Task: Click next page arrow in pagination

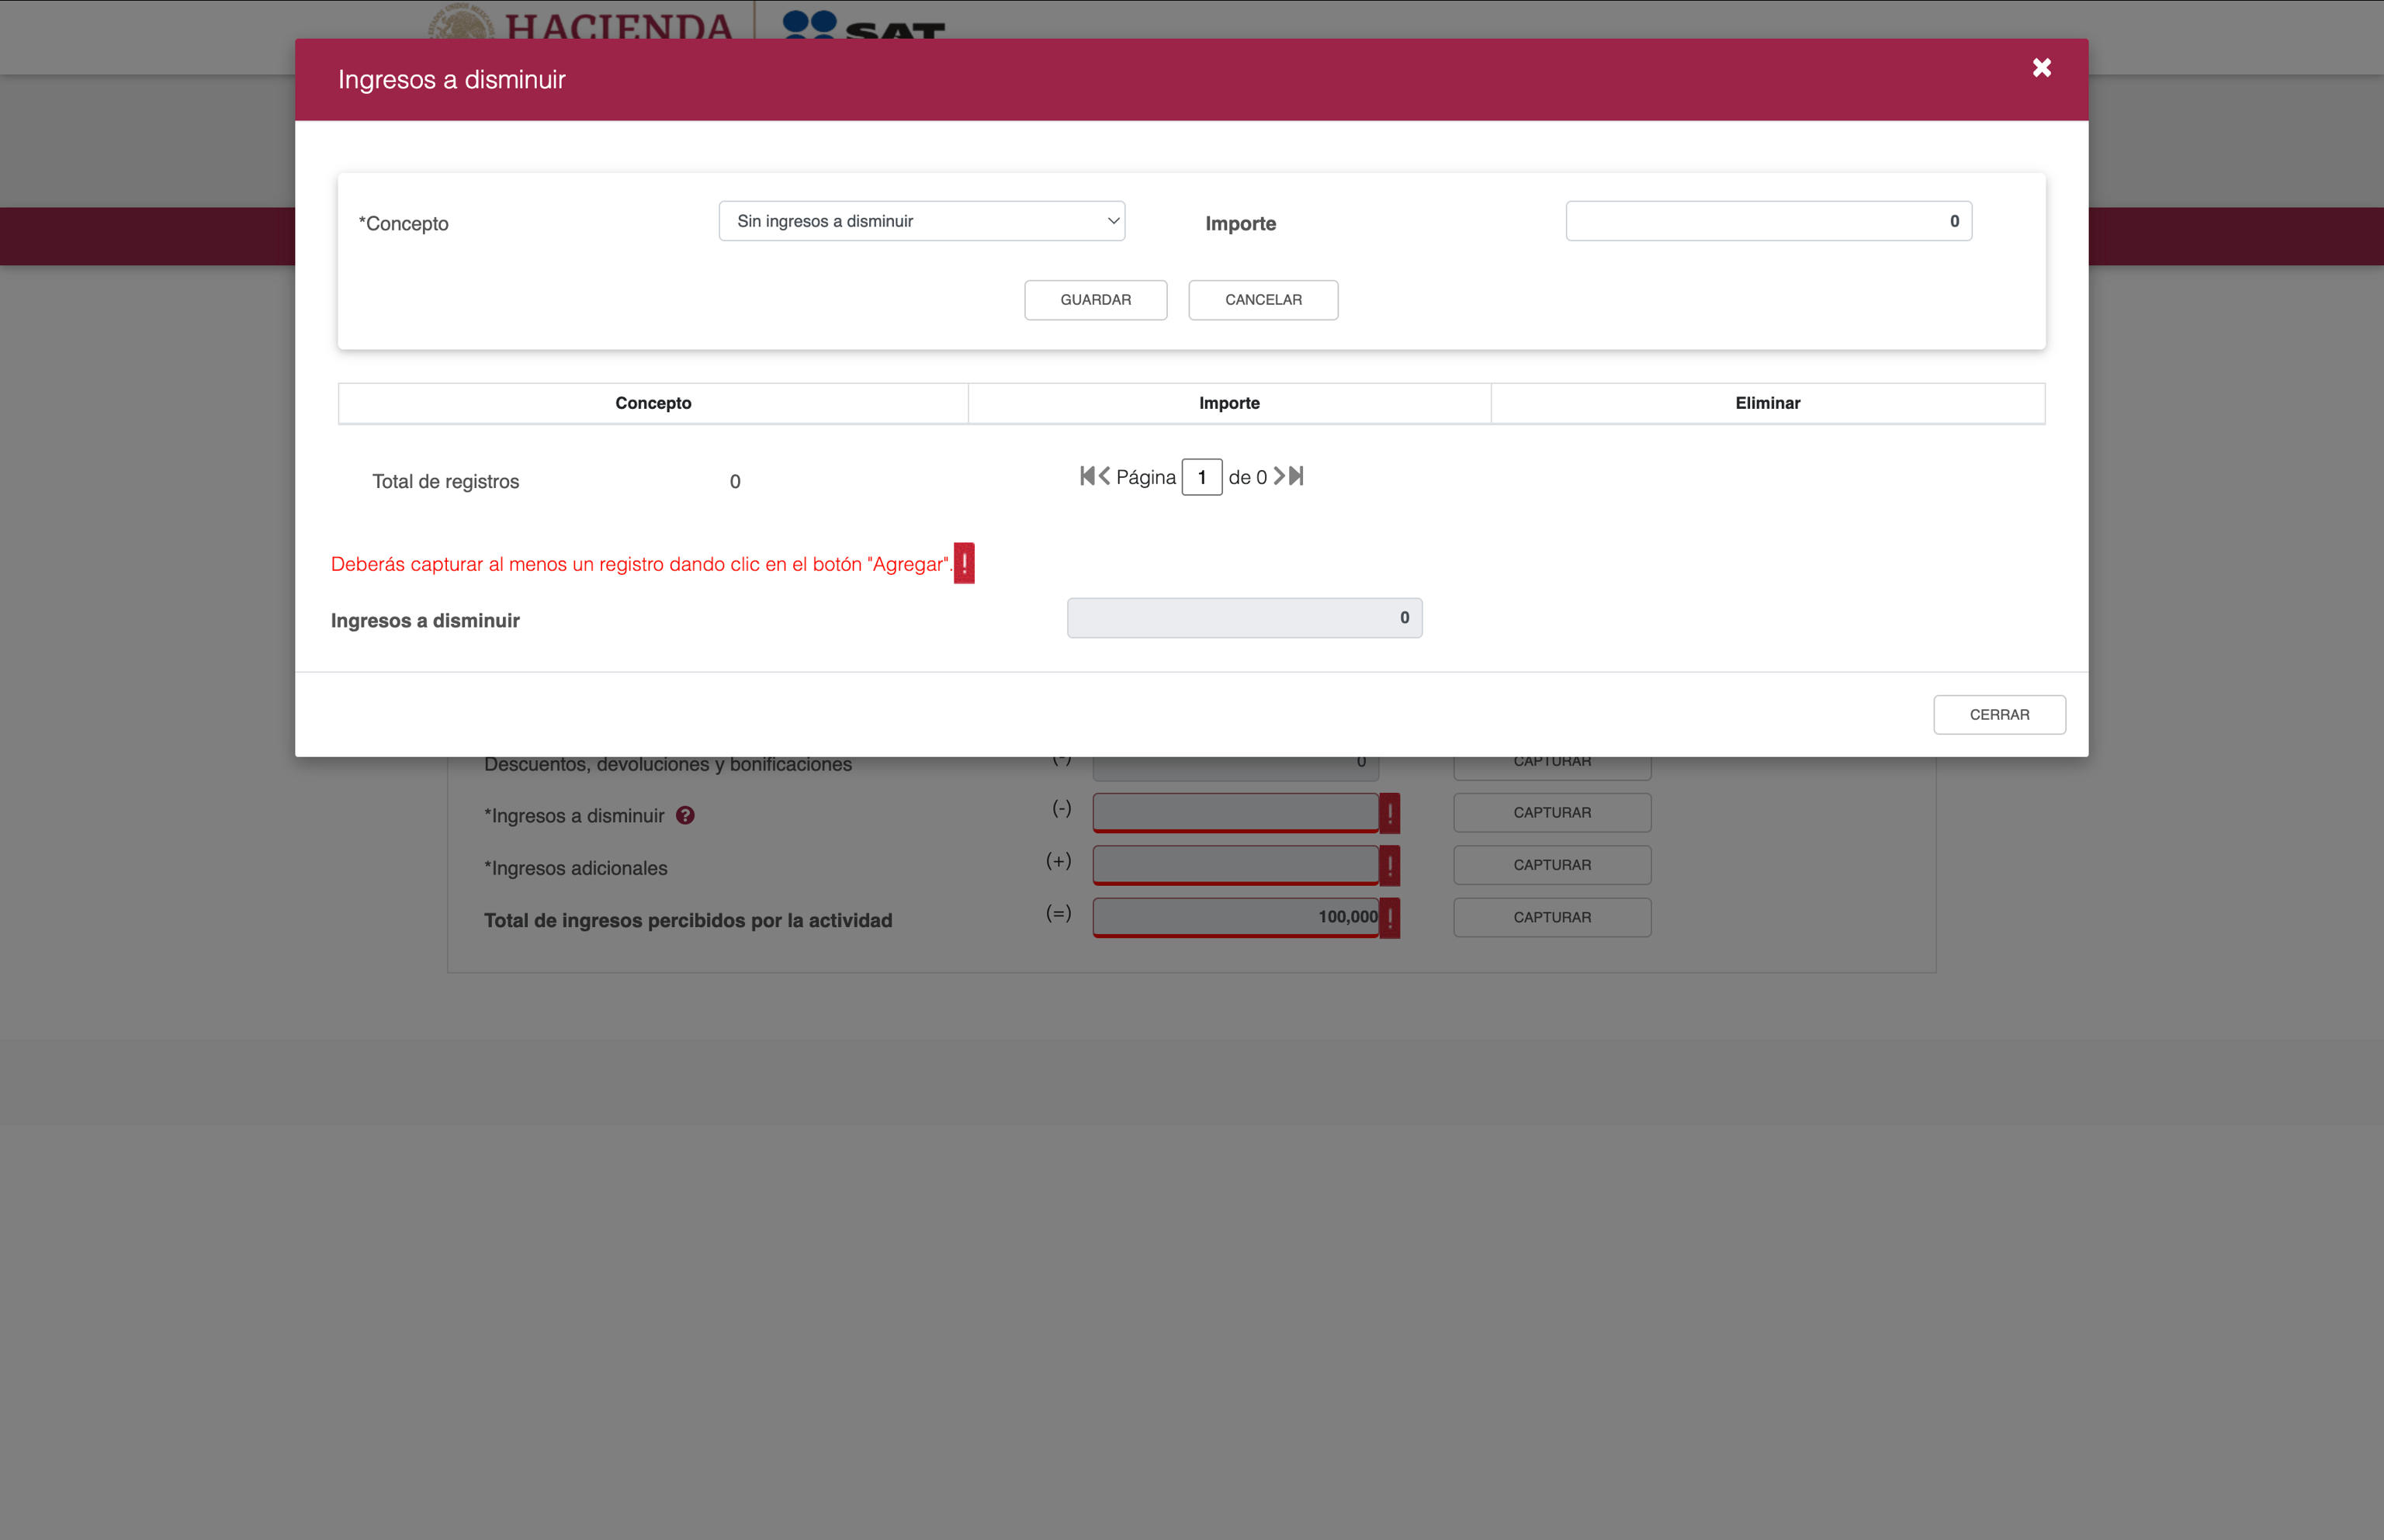Action: [1278, 476]
